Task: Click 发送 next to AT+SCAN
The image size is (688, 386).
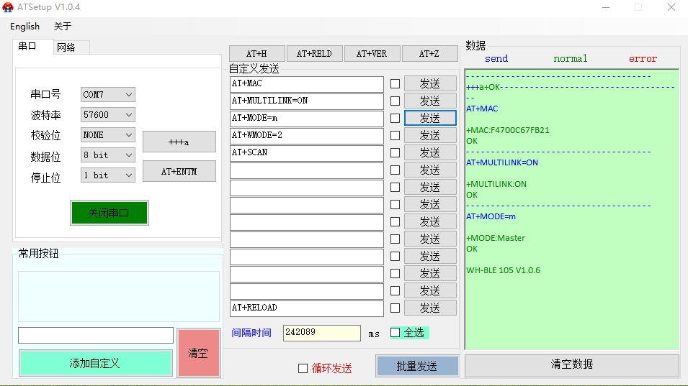Action: click(x=430, y=152)
